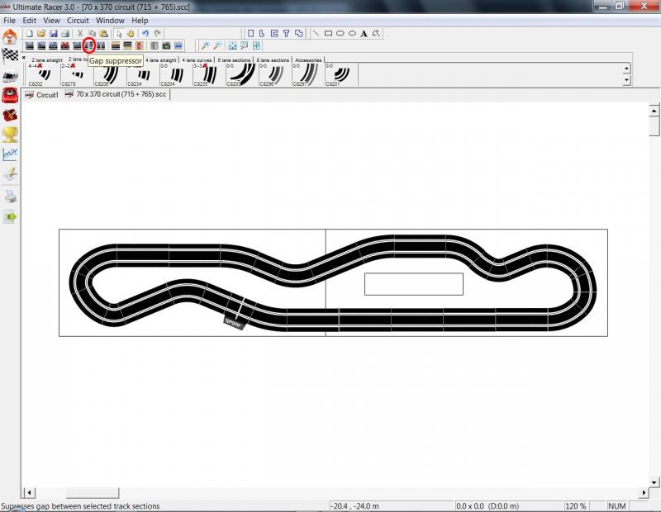Select the checkered race flag sidebar icon
661x512 pixels.
point(10,55)
